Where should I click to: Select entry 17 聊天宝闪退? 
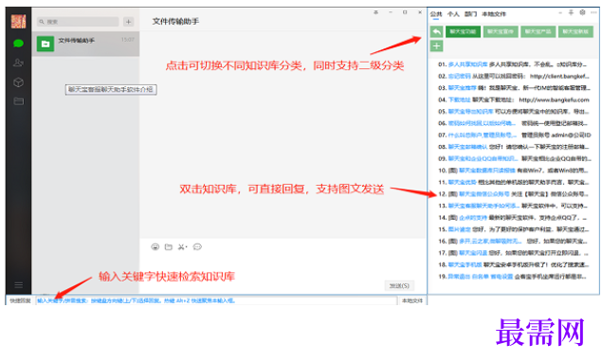click(514, 253)
